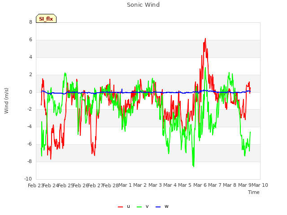Click the Mar 5 x-axis label
The height and width of the screenshot is (215, 287).
(185, 185)
